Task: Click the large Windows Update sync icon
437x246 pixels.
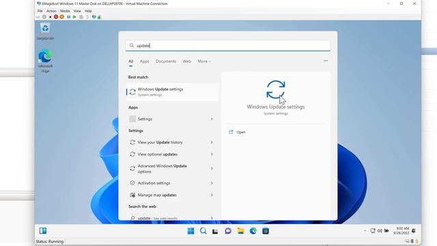Action: coord(276,90)
